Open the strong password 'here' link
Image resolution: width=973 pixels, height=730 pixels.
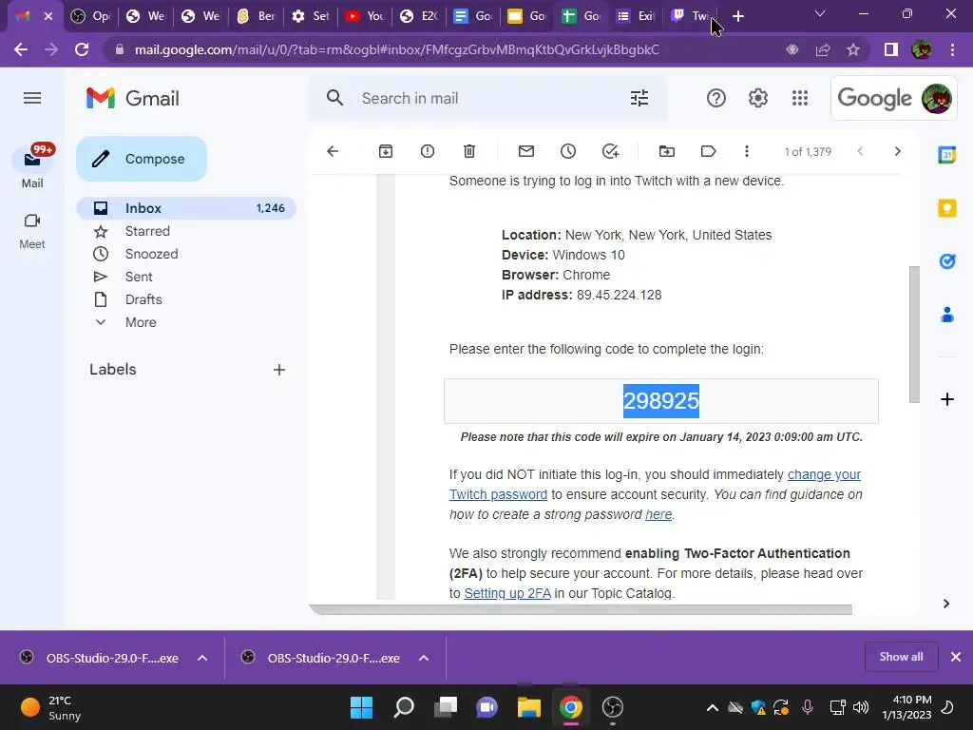(658, 514)
